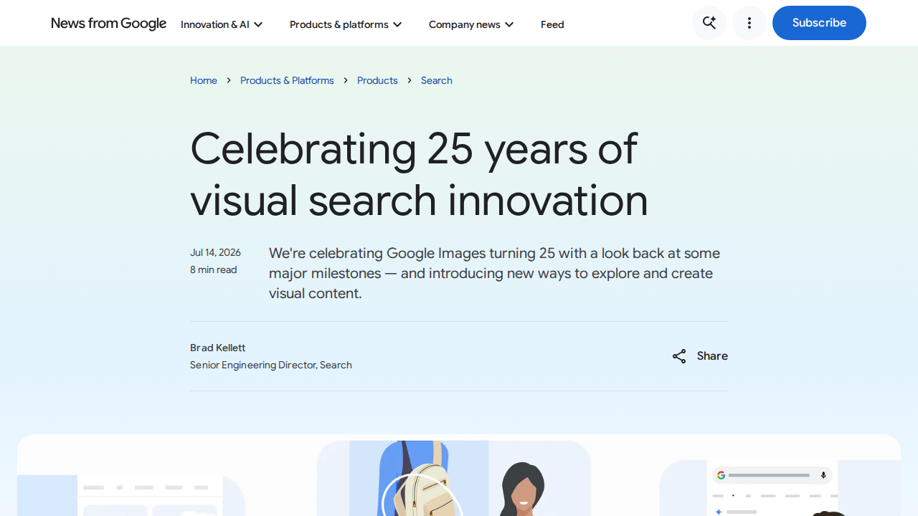The image size is (918, 516).
Task: Open the three-dot more options menu
Action: point(749,23)
